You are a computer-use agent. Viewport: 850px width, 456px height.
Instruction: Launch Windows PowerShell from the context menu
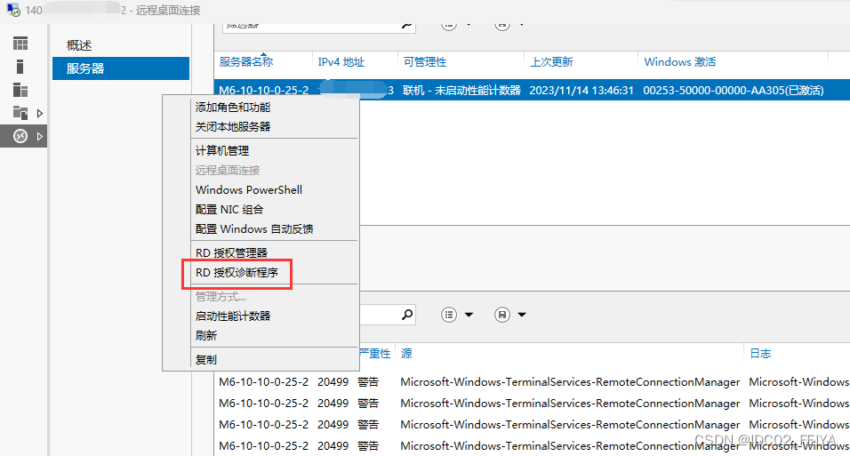[249, 189]
